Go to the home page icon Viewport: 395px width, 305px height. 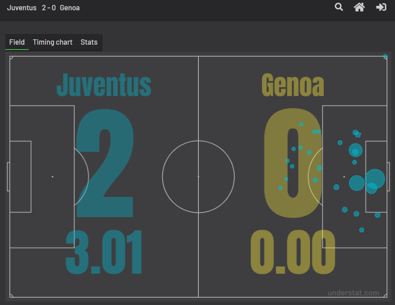tap(359, 7)
